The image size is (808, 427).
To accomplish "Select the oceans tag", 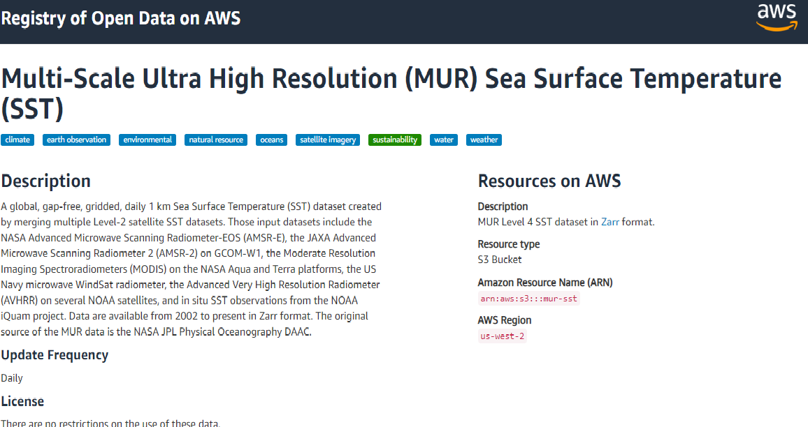I will click(272, 140).
